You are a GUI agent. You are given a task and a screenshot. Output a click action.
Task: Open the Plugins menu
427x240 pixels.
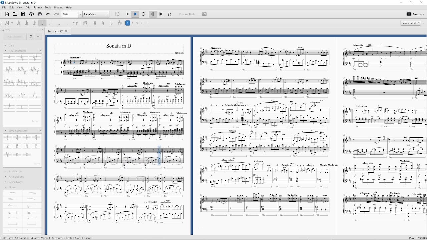[x=59, y=7]
